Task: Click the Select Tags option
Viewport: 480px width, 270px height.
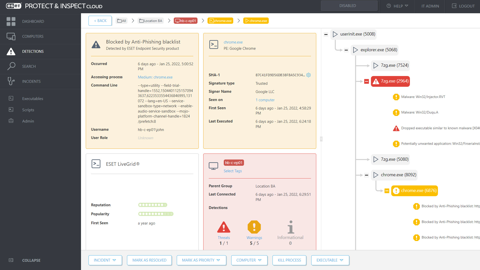Action: (x=232, y=171)
